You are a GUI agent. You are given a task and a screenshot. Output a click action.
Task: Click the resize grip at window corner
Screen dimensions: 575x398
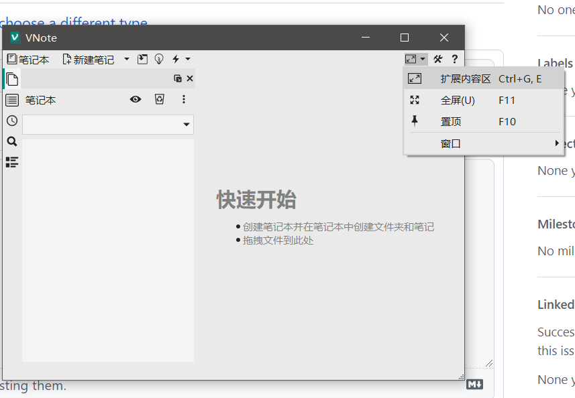(462, 377)
